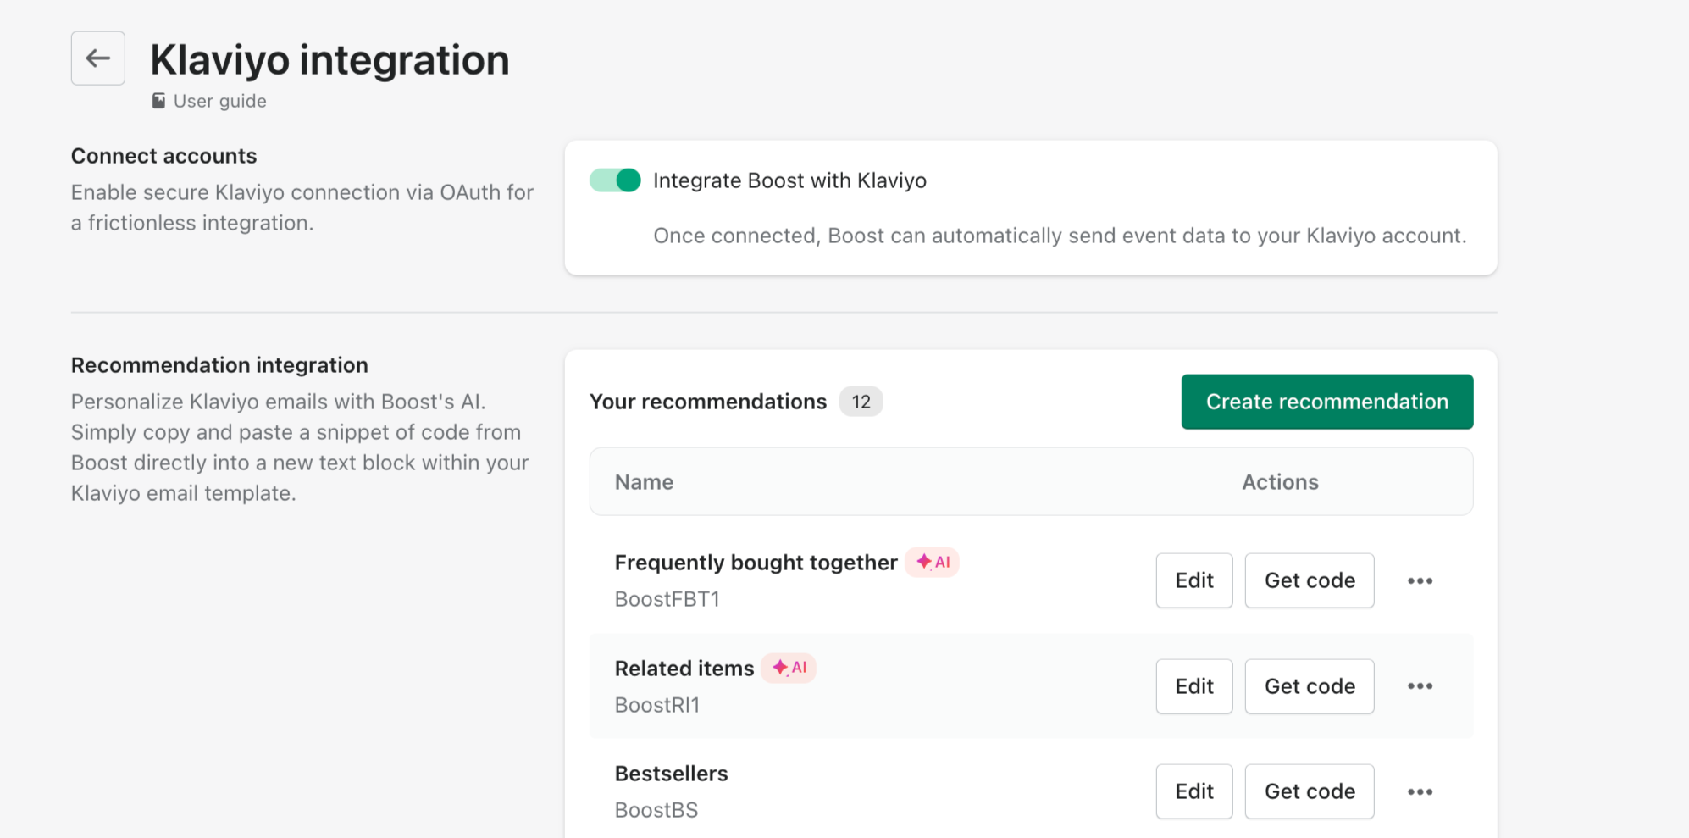The width and height of the screenshot is (1689, 838).
Task: Click the Your recommendations heading
Action: [708, 402]
